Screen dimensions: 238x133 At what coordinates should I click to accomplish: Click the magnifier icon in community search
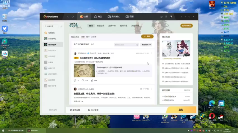point(137,45)
